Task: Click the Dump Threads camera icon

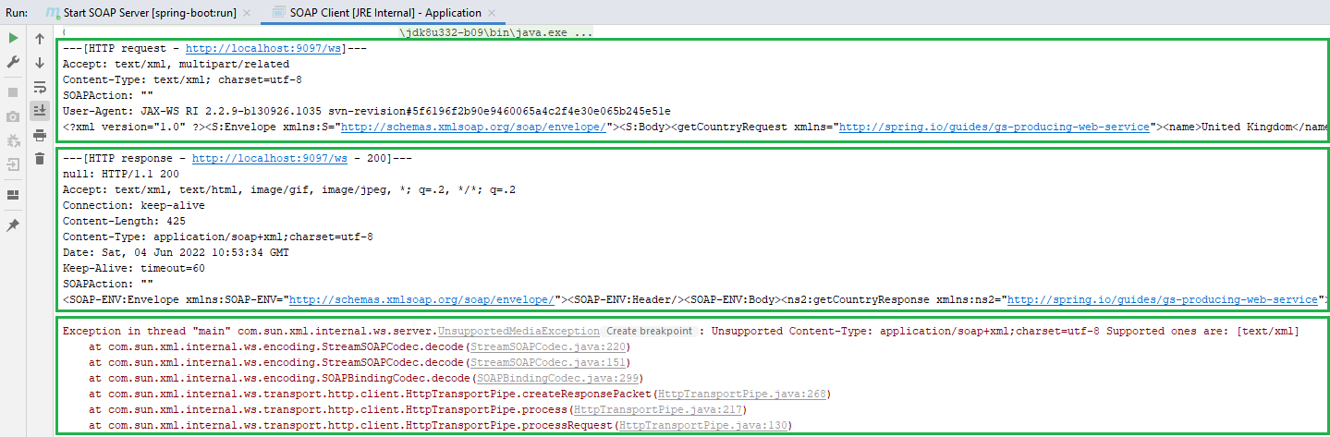Action: pyautogui.click(x=13, y=116)
